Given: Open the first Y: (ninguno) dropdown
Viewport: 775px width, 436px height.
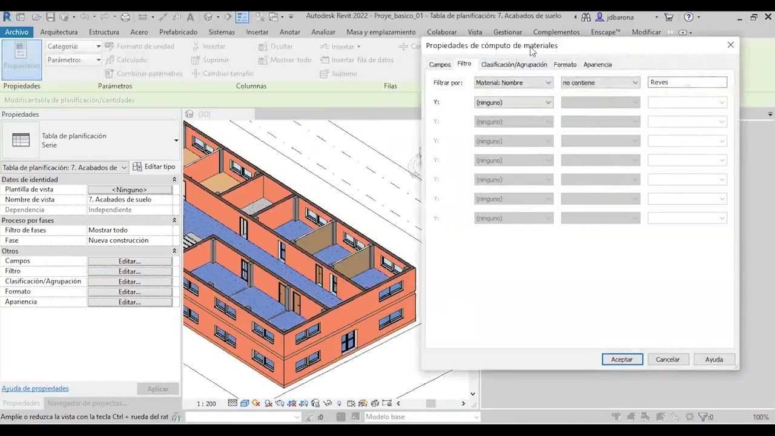Looking at the screenshot, I should point(513,102).
